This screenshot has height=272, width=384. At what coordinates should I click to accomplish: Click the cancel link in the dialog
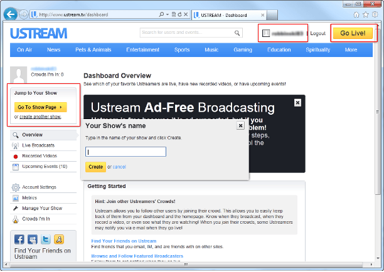pyautogui.click(x=119, y=167)
